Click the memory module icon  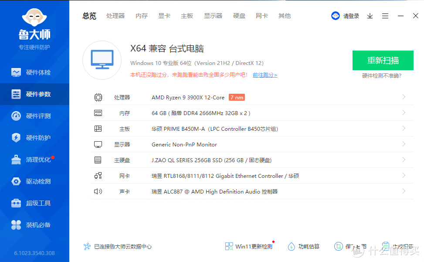point(98,113)
